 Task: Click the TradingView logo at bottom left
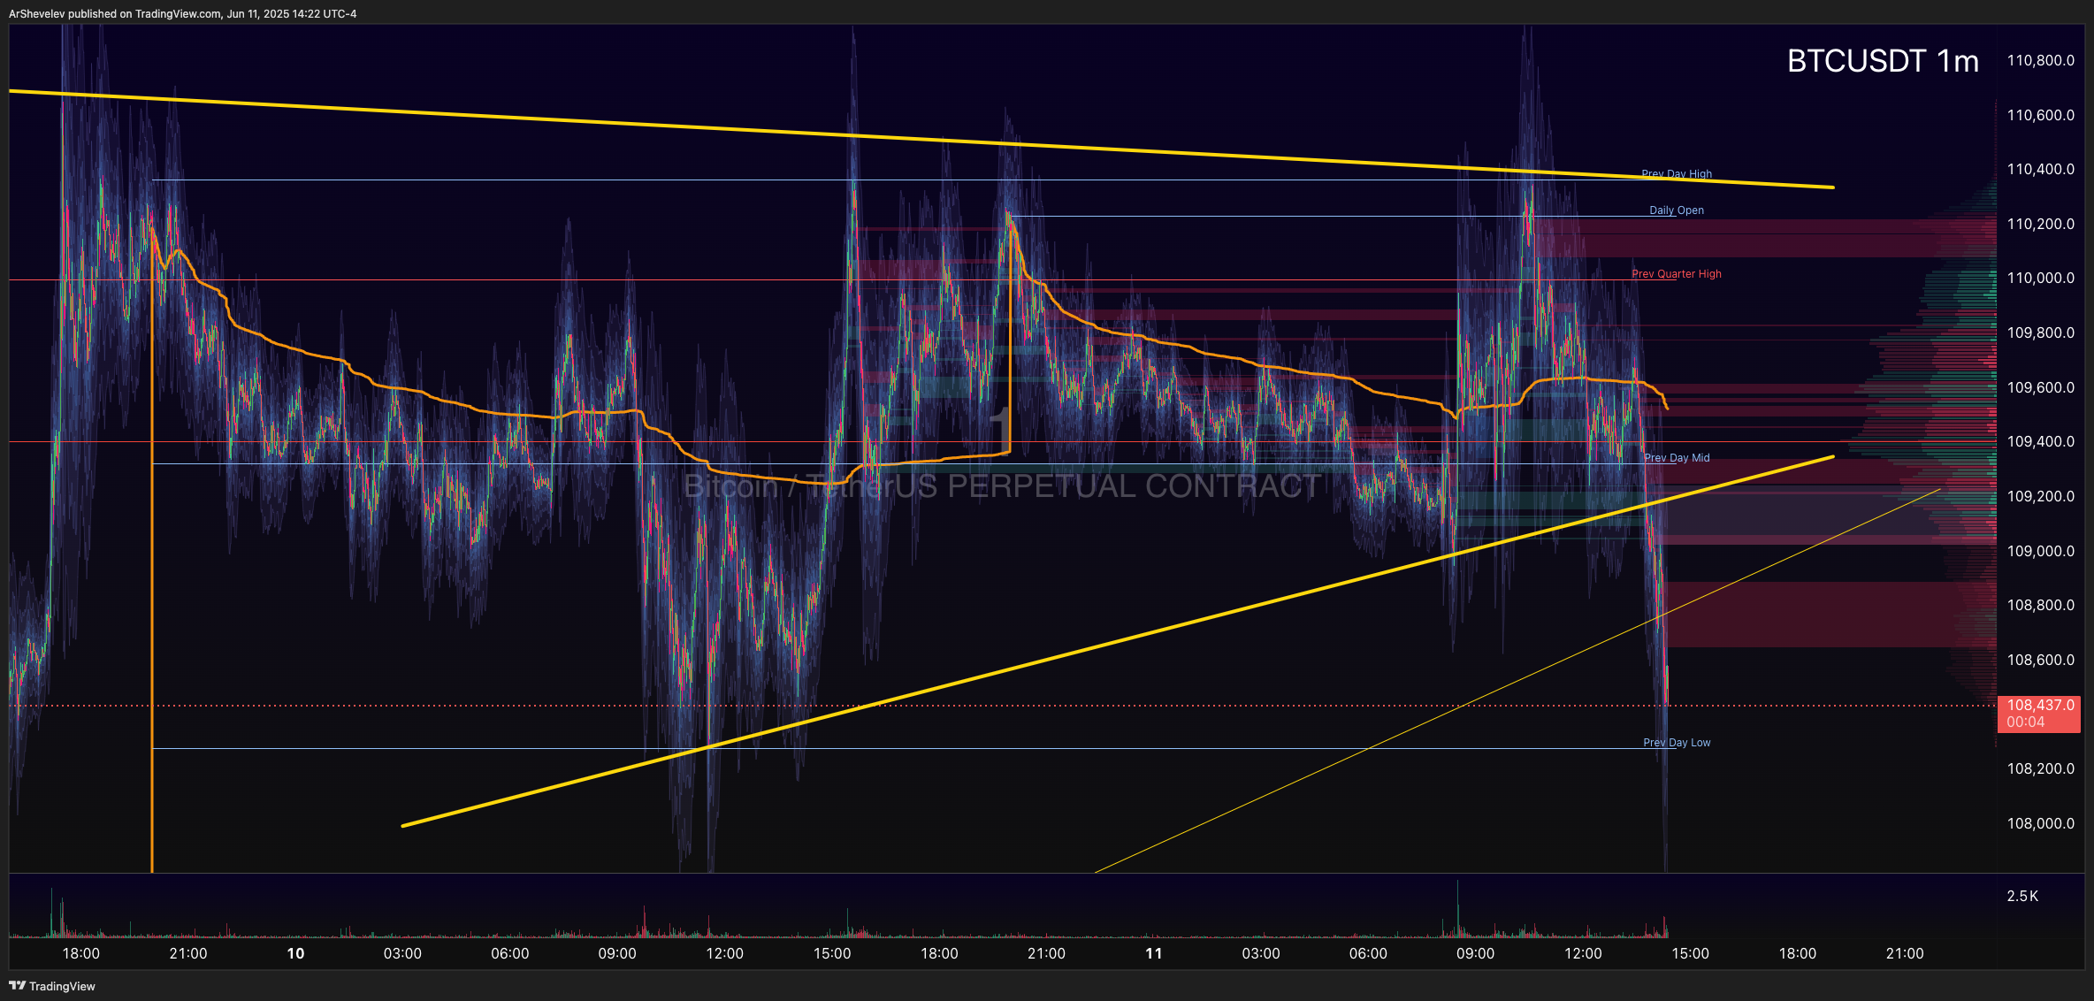52,986
